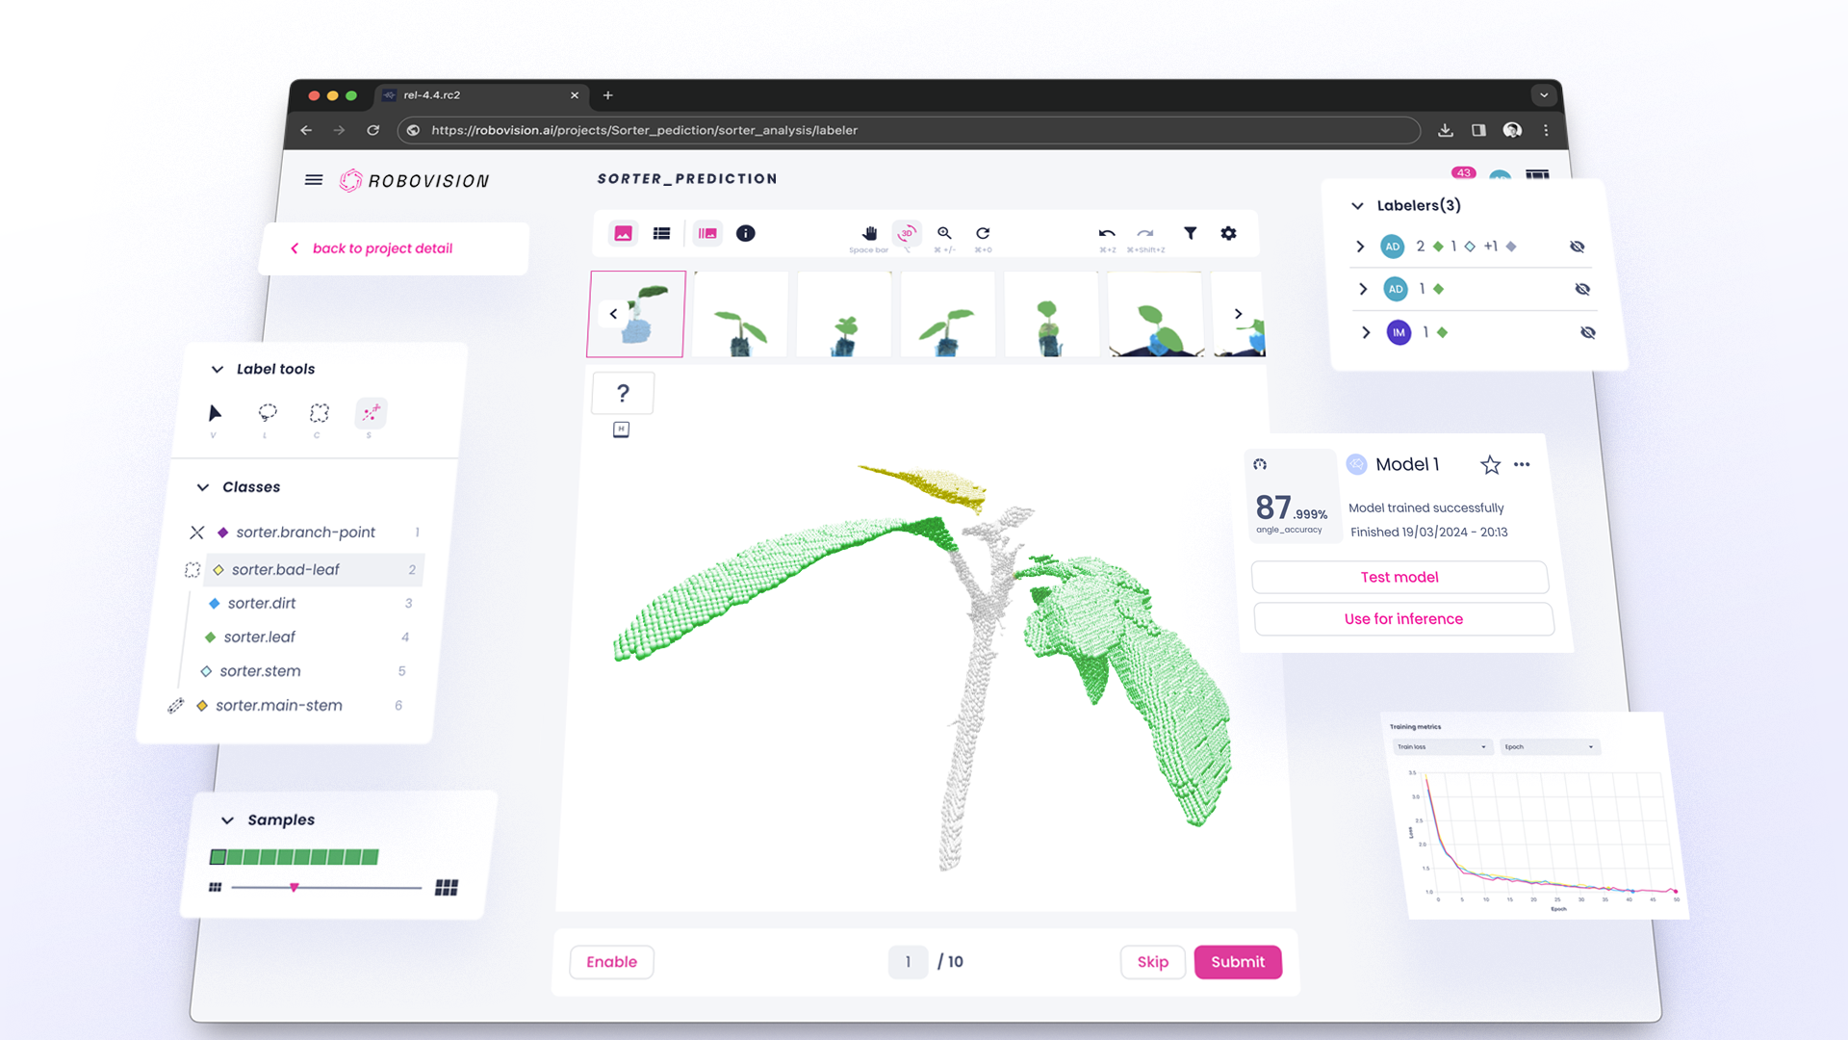Toggle visibility for the second AD labeler

1582,289
